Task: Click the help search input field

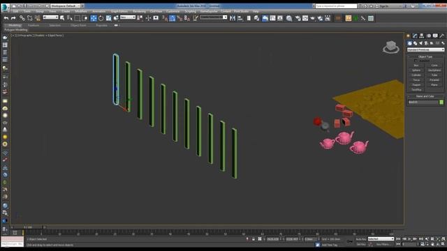Action: coord(336,6)
